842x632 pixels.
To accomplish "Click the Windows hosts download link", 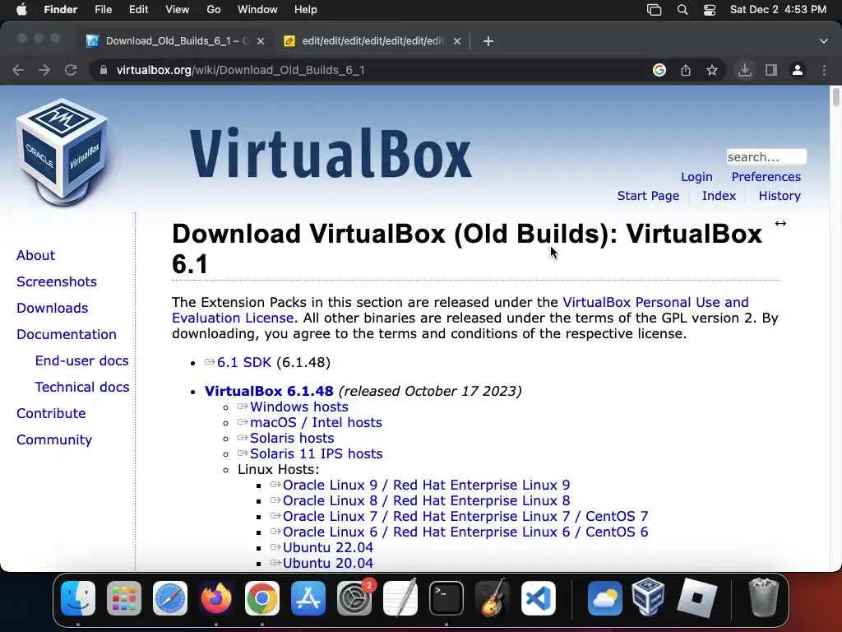I will tap(298, 407).
